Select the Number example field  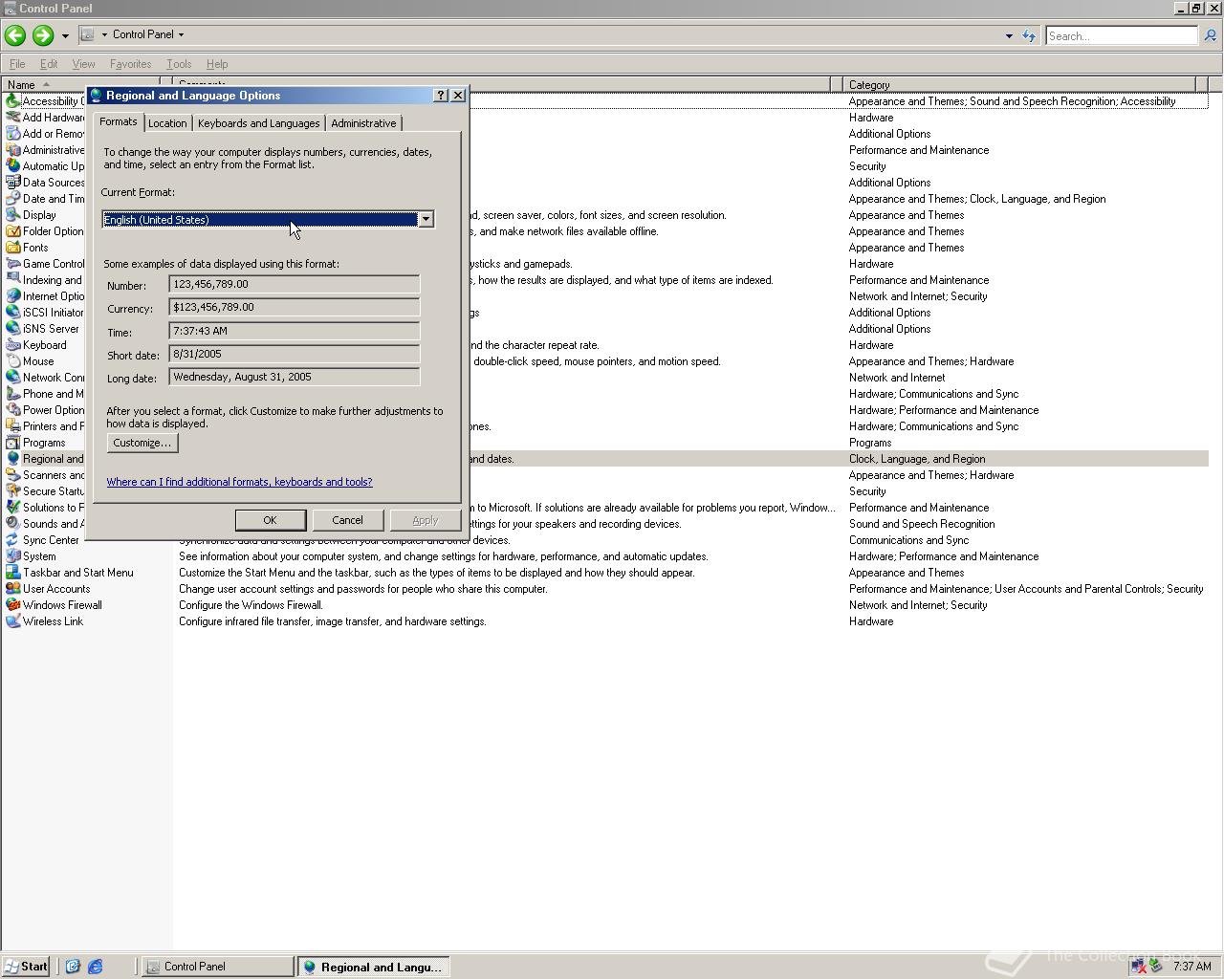295,284
